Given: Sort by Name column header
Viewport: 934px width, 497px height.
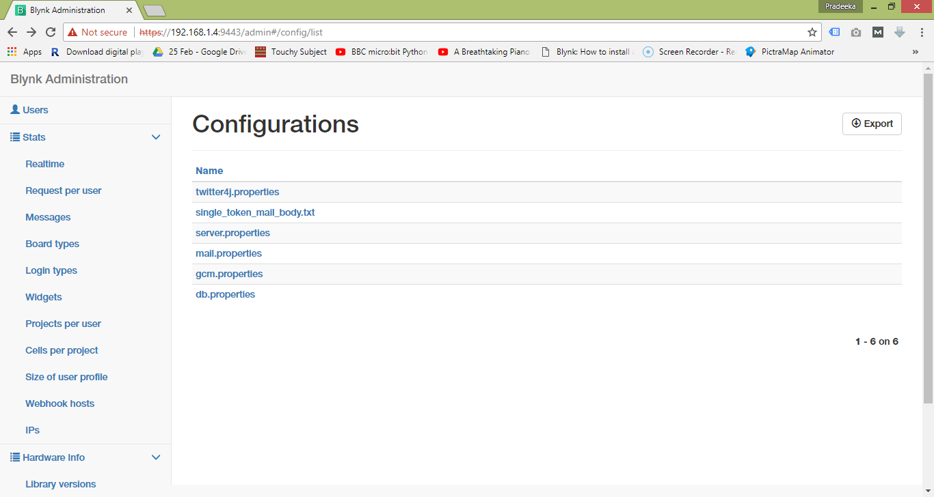Looking at the screenshot, I should coord(209,171).
